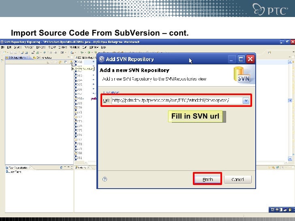This screenshot has width=295, height=221.
Task: Click the Open Perspective icon at top right
Action: coord(269,53)
